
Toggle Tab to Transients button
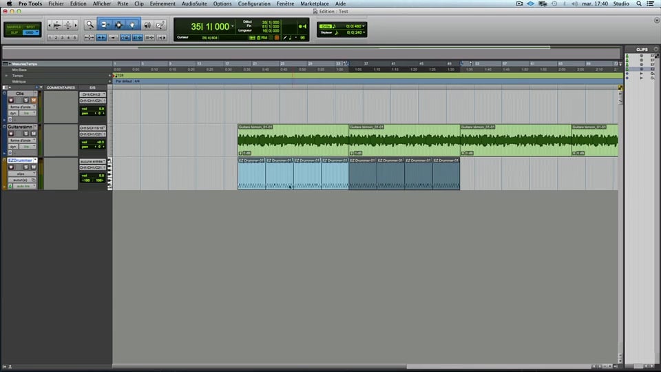pos(101,37)
